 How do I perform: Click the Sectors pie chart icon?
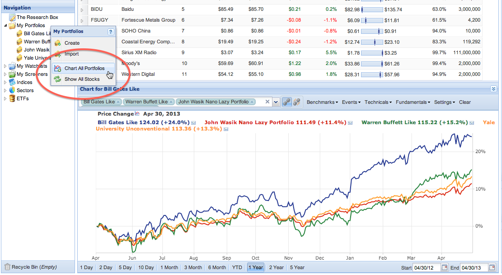pyautogui.click(x=12, y=90)
